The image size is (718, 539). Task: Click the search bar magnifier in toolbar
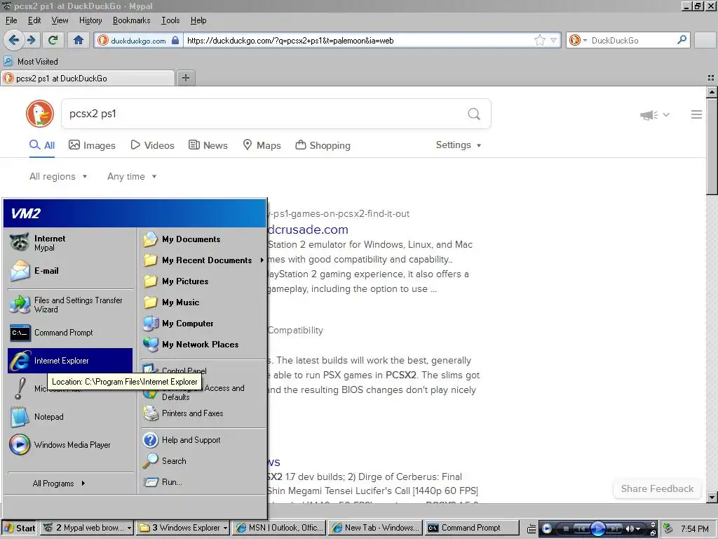pyautogui.click(x=682, y=40)
